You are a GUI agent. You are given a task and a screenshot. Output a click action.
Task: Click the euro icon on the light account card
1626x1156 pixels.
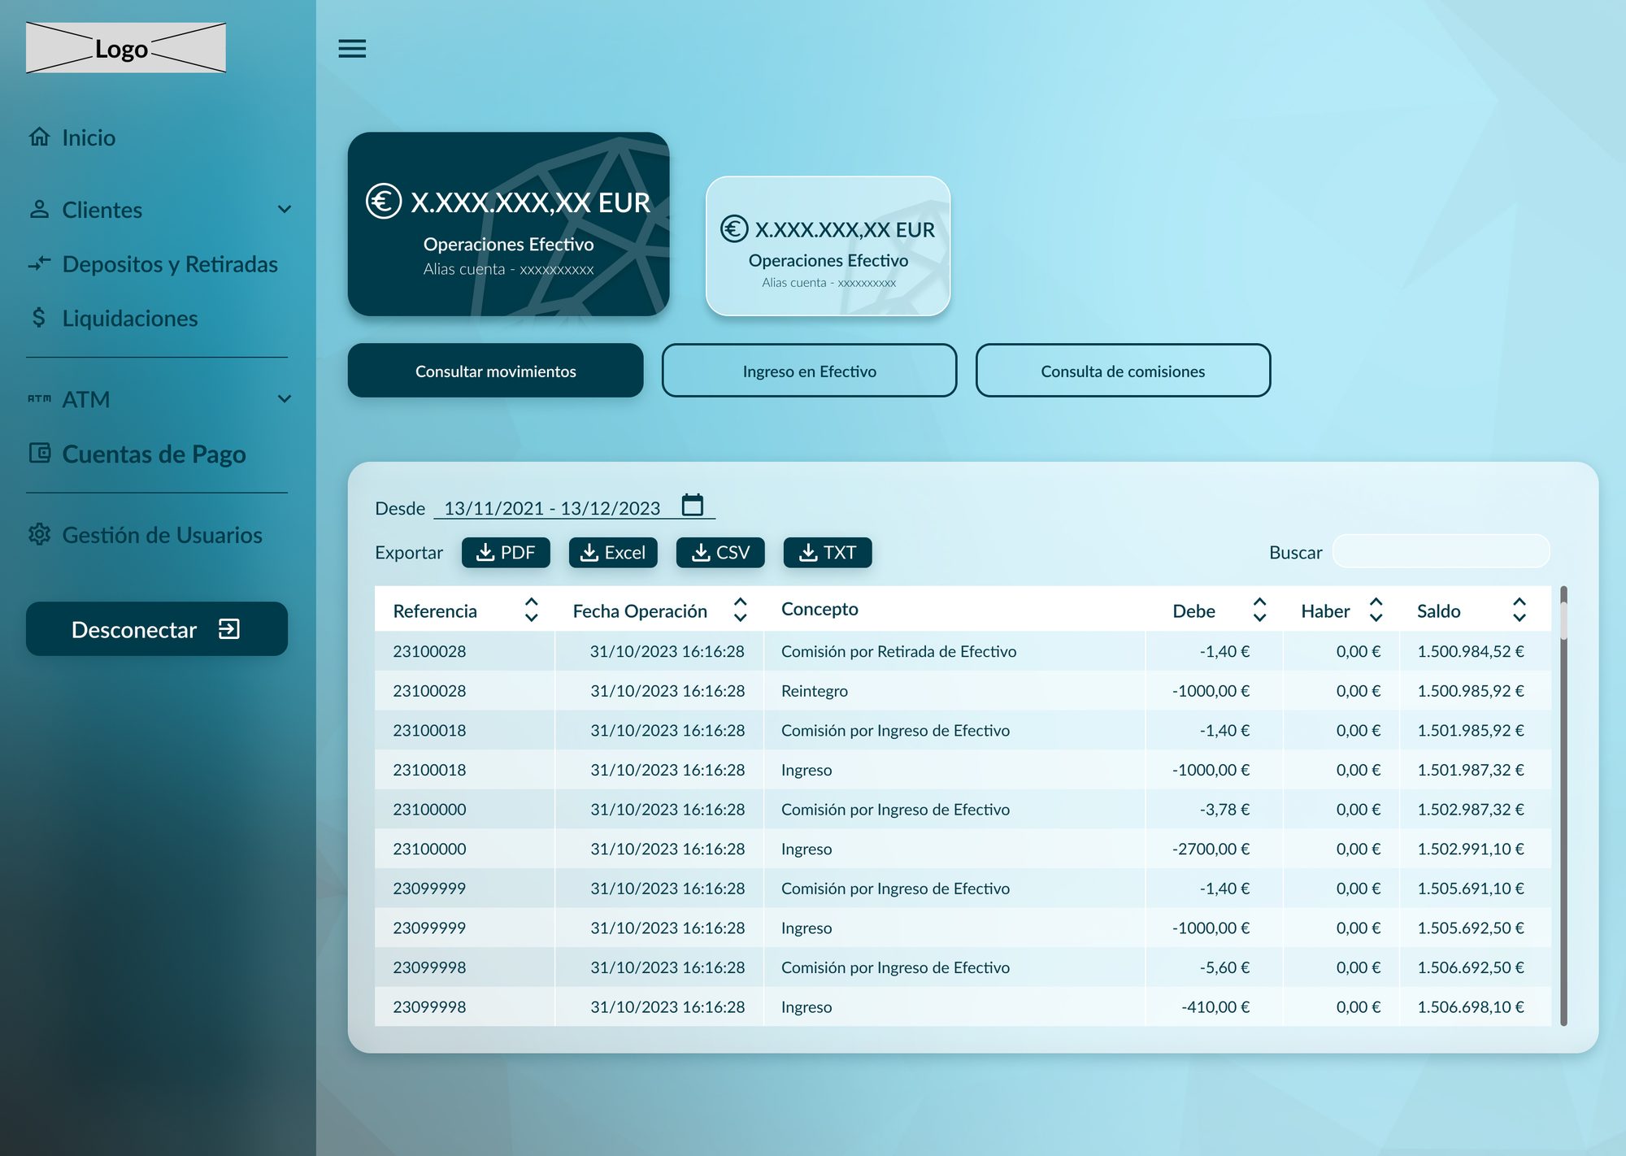click(x=734, y=228)
